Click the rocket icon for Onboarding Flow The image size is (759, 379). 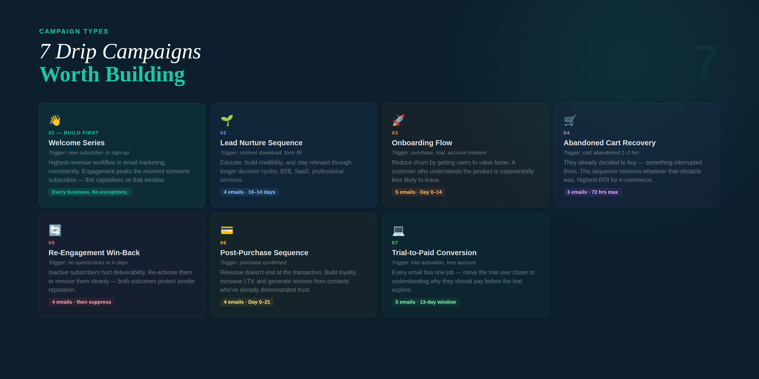[x=398, y=120]
